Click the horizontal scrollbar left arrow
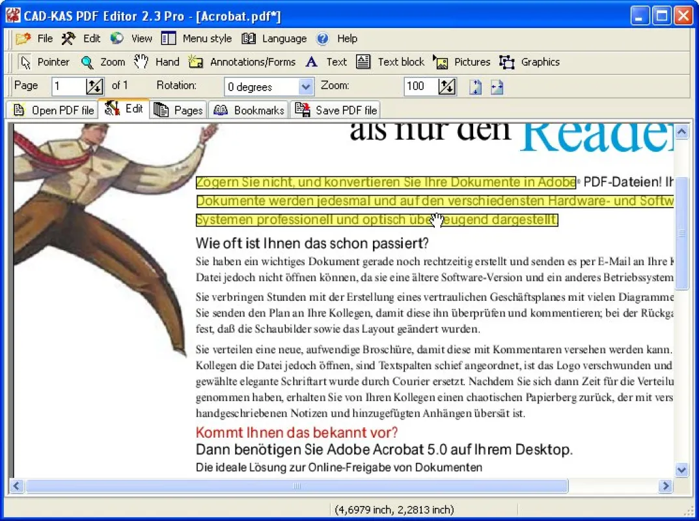Viewport: 699px width, 521px height. point(16,486)
